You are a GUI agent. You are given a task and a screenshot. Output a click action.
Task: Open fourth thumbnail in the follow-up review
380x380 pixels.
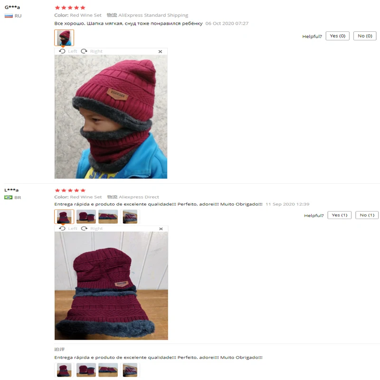point(130,370)
